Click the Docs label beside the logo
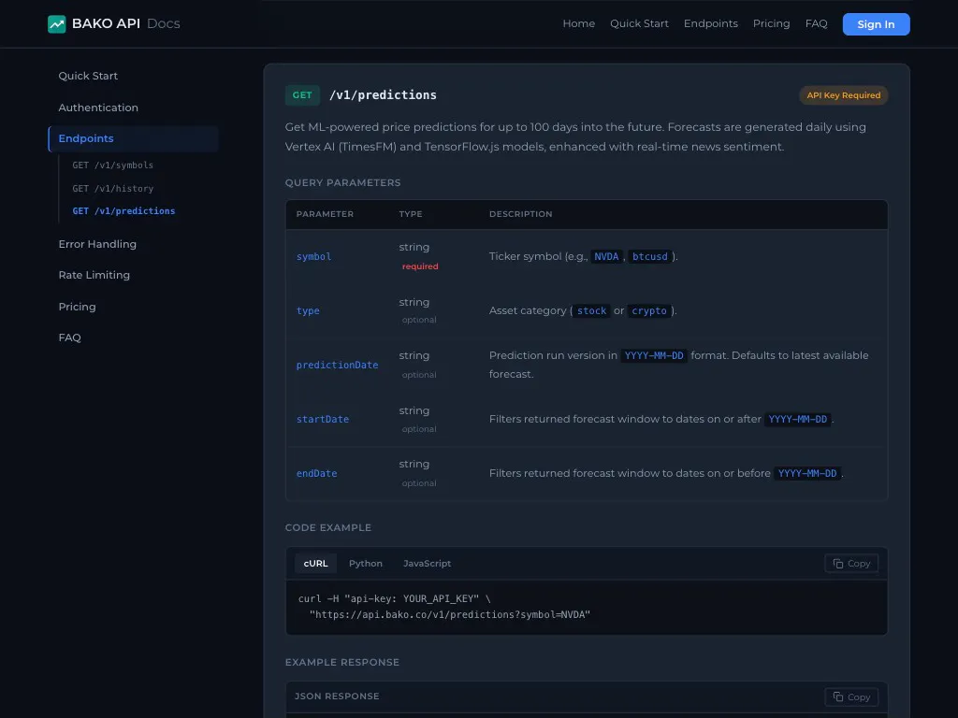This screenshot has width=958, height=718. [x=163, y=23]
